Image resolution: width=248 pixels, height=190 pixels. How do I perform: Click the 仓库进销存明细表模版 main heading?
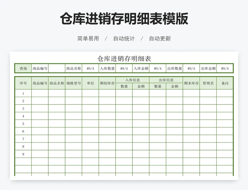pos(124,19)
